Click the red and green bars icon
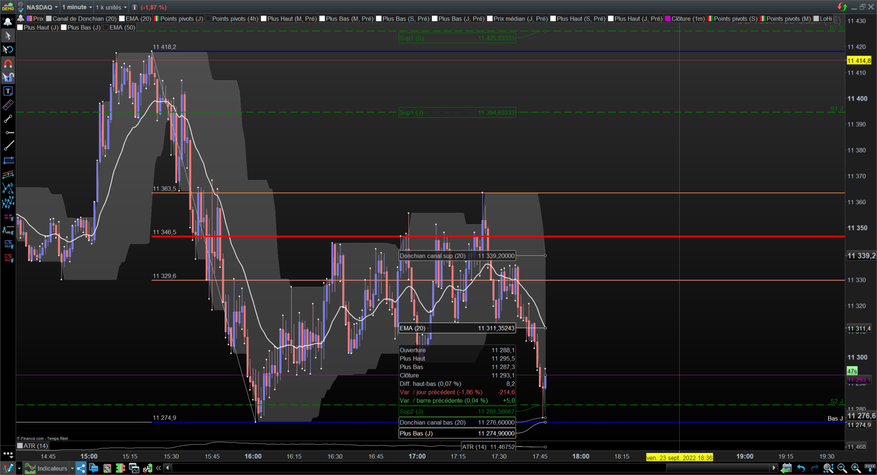 click(x=121, y=468)
